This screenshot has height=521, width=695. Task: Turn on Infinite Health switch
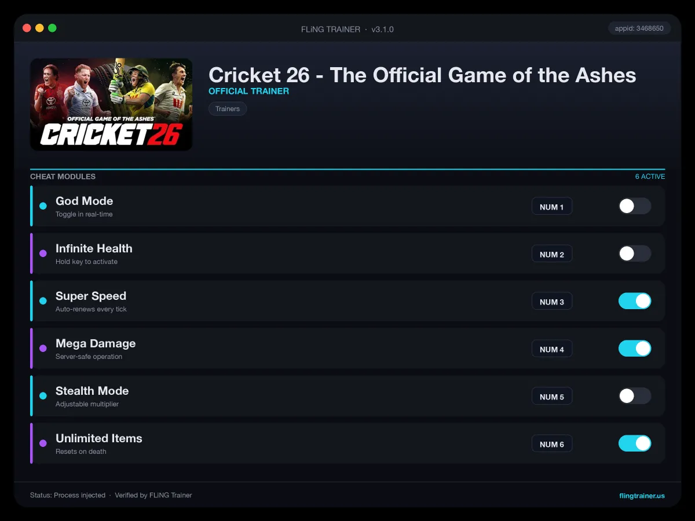click(635, 254)
